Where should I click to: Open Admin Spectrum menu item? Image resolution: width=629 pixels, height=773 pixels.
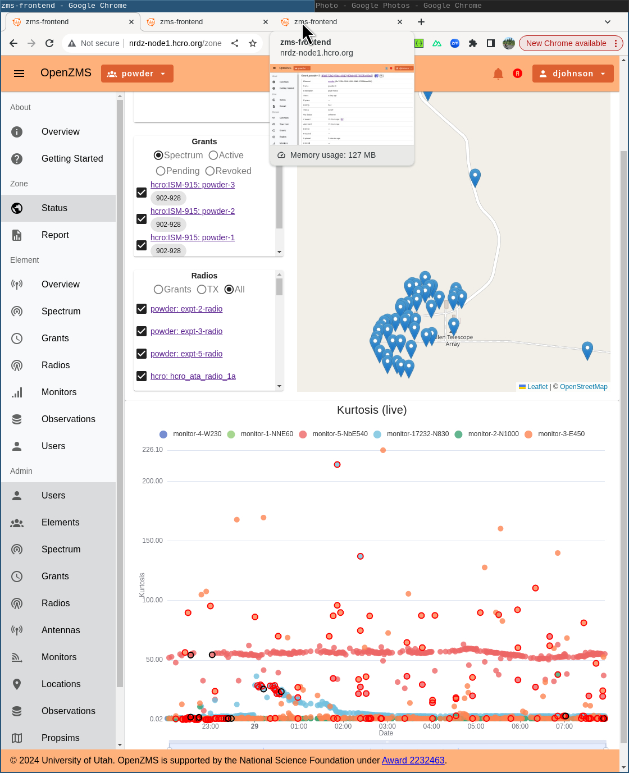pos(58,550)
